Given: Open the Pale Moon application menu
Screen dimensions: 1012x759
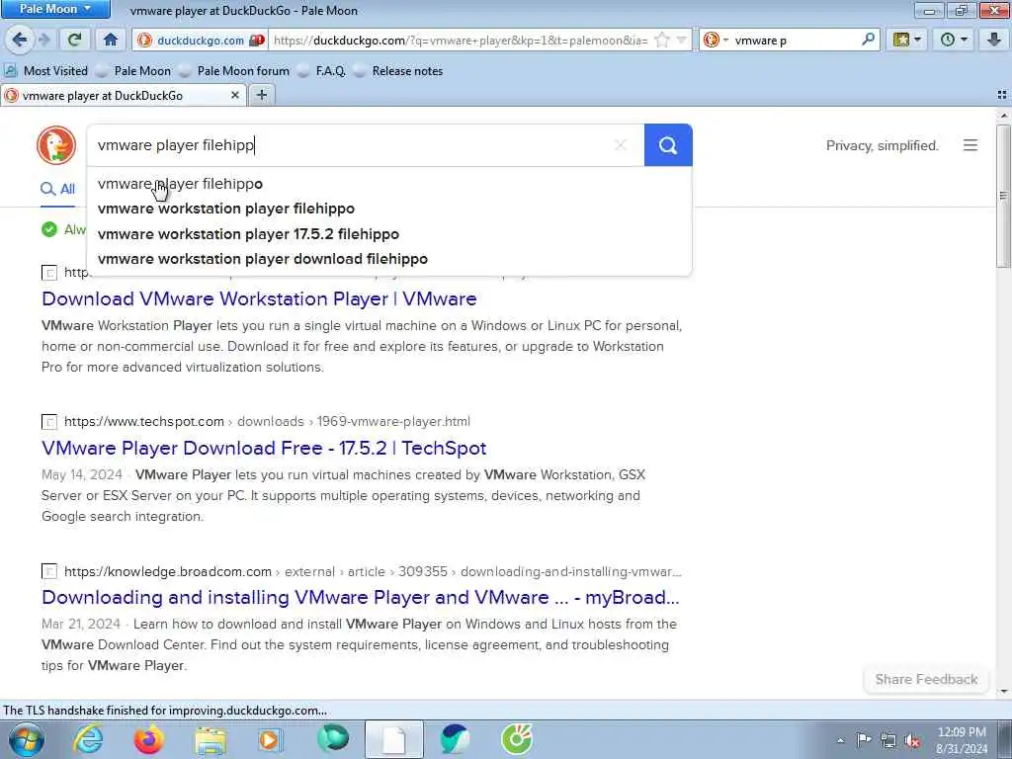Looking at the screenshot, I should click(x=55, y=9).
